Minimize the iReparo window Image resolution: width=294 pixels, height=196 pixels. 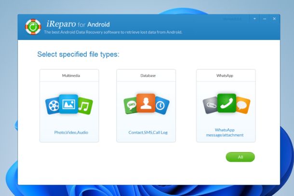click(x=265, y=19)
